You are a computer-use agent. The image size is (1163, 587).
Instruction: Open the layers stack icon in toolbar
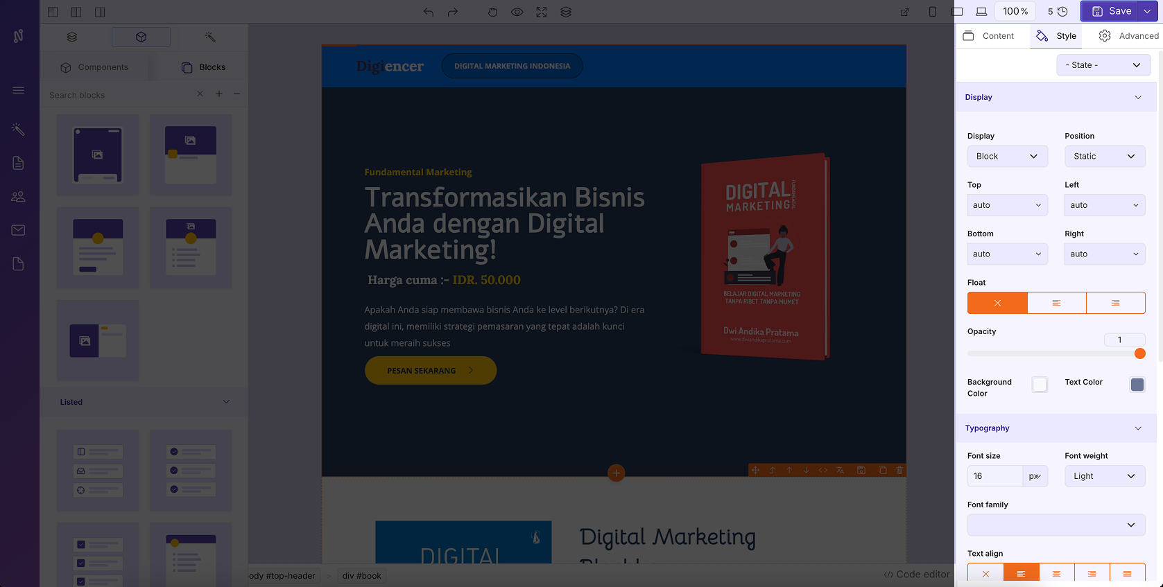tap(566, 12)
